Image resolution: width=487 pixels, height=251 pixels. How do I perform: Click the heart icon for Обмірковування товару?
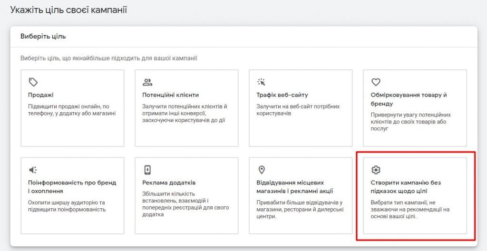pos(376,82)
